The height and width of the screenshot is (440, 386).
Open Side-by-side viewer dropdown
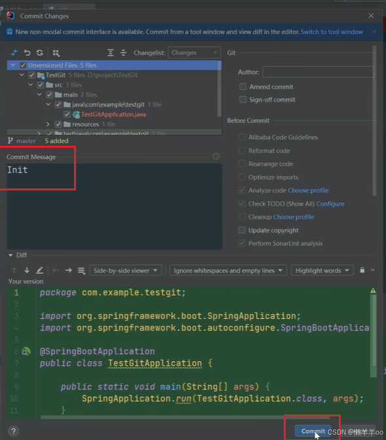click(x=125, y=271)
